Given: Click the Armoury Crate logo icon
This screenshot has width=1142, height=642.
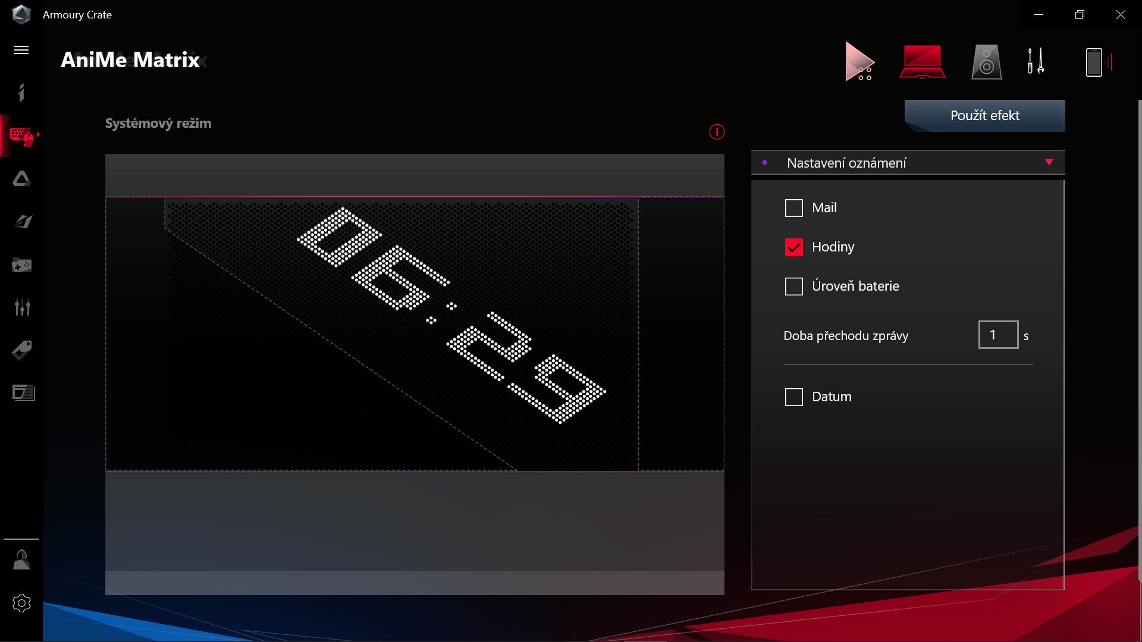Looking at the screenshot, I should point(21,14).
